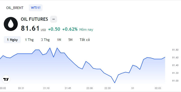Set the range to 1N
The image size is (181, 92).
coord(59,40)
